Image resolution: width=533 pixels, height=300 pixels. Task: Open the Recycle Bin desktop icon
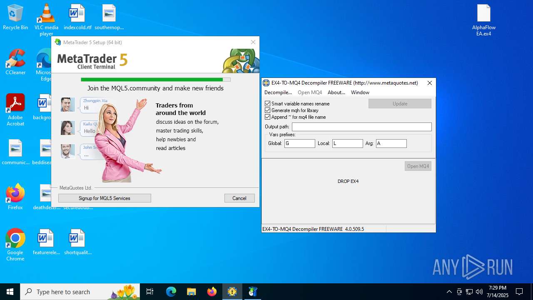15,17
